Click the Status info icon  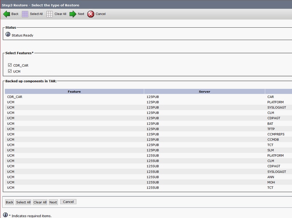click(x=8, y=34)
